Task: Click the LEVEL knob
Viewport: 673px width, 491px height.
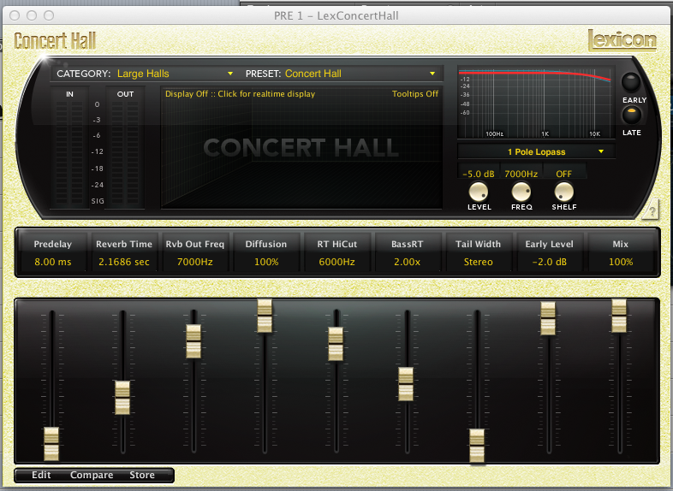Action: click(x=478, y=192)
